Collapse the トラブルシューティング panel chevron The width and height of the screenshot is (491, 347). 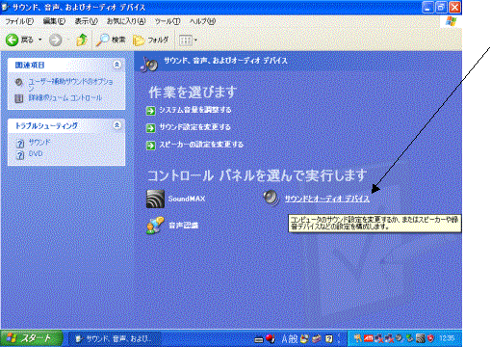click(116, 125)
